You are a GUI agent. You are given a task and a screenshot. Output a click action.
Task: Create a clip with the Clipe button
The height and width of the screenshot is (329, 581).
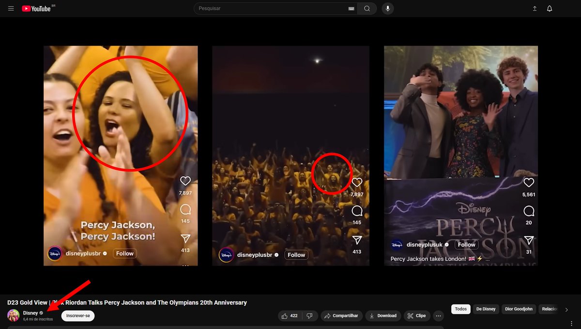click(416, 316)
